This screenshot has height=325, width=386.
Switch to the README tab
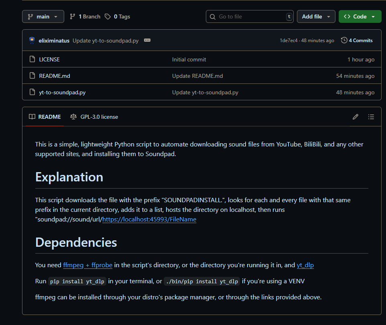tap(45, 117)
